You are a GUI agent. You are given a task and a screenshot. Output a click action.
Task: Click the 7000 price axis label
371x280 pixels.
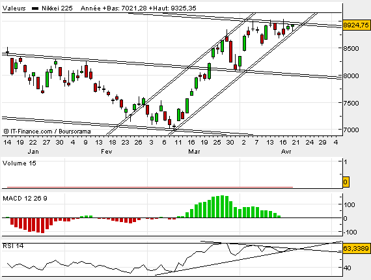pos(351,130)
